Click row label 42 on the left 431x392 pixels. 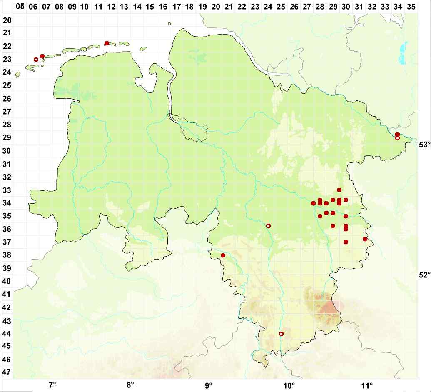7,307
